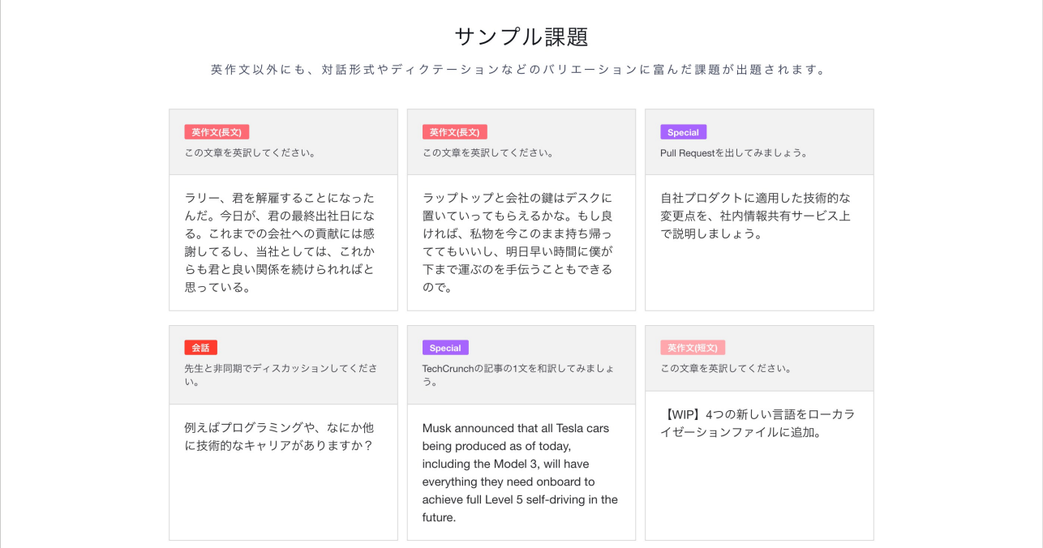Open the 【WIP】 localization file card
1043x548 pixels.
(759, 433)
